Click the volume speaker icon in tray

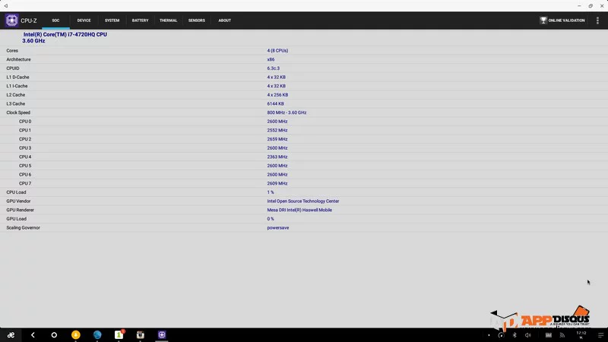pyautogui.click(x=527, y=335)
